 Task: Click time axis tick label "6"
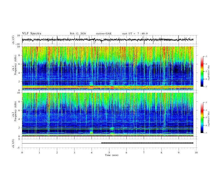(x=127, y=153)
